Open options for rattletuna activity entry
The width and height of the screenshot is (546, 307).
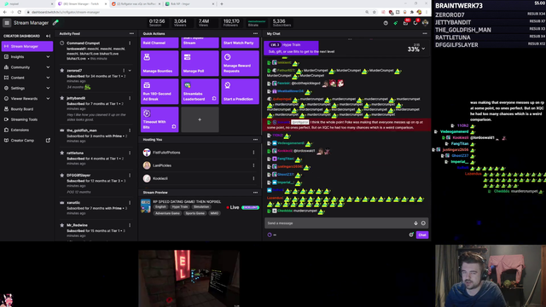tap(130, 153)
